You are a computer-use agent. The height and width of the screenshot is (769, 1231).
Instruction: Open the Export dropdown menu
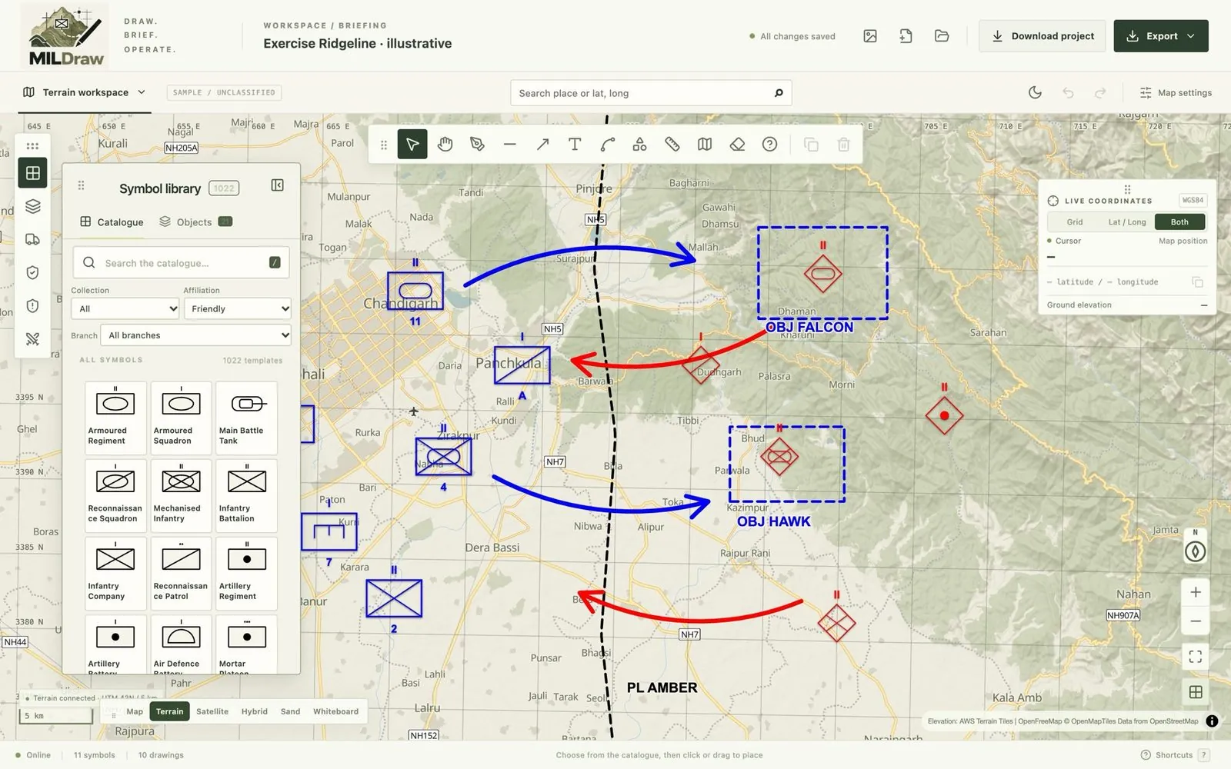coord(1160,36)
